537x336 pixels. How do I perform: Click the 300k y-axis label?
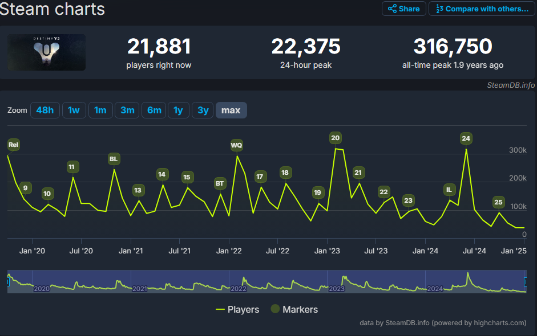pyautogui.click(x=518, y=150)
